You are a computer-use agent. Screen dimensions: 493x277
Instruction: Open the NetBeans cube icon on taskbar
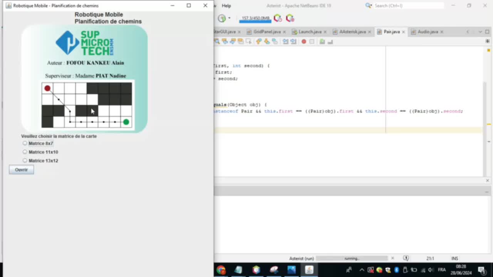(256, 270)
